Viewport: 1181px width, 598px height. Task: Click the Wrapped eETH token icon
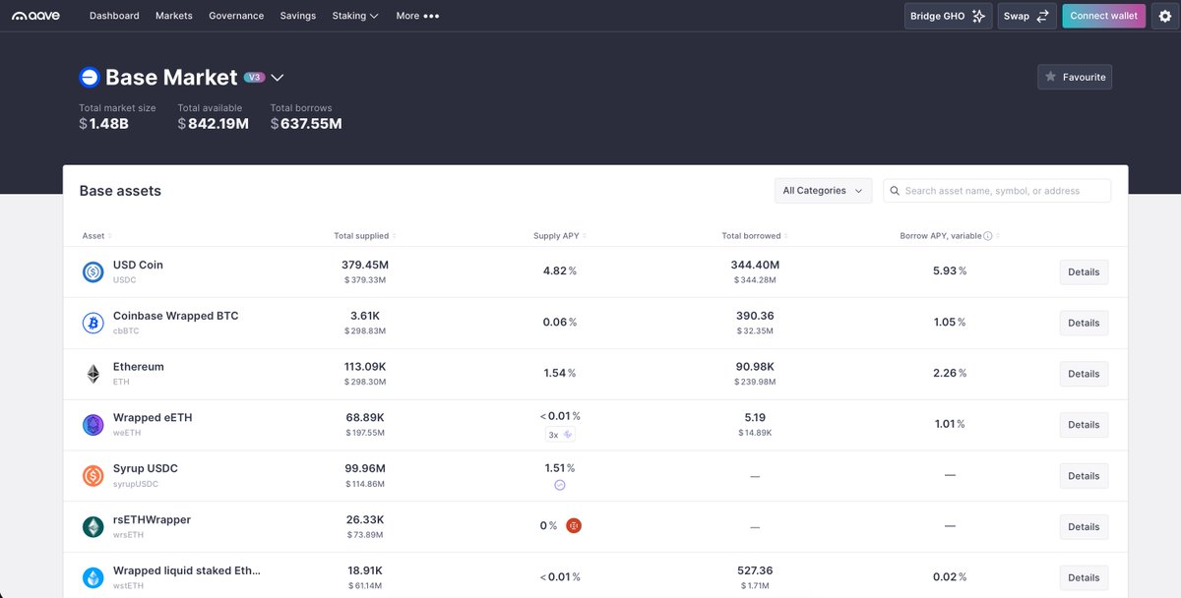(x=93, y=426)
